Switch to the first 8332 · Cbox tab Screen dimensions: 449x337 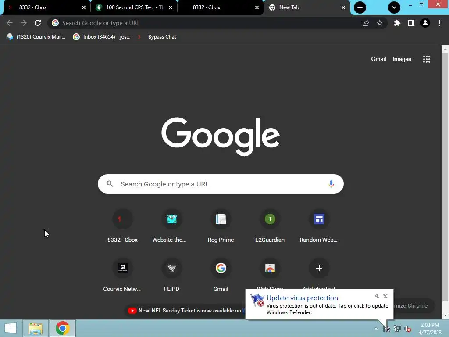point(43,7)
